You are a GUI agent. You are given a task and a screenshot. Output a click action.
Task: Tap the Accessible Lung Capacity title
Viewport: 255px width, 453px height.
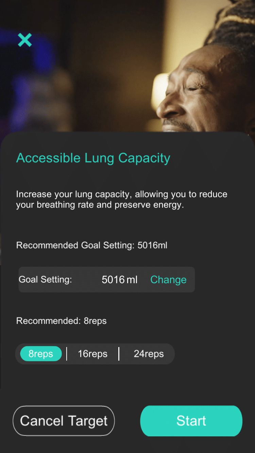93,158
